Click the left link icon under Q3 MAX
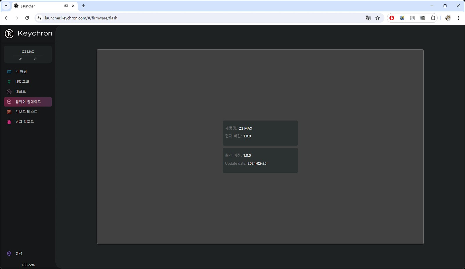Viewport: 465px width, 269px height. point(20,59)
